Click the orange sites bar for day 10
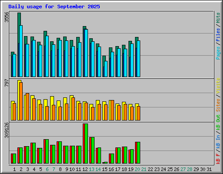This screenshot has height=174, width=223. (73, 109)
